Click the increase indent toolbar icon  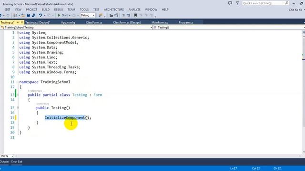point(116,15)
